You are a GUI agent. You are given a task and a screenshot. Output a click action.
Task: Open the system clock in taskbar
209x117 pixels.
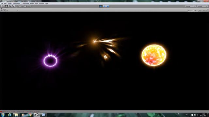(x=203, y=115)
